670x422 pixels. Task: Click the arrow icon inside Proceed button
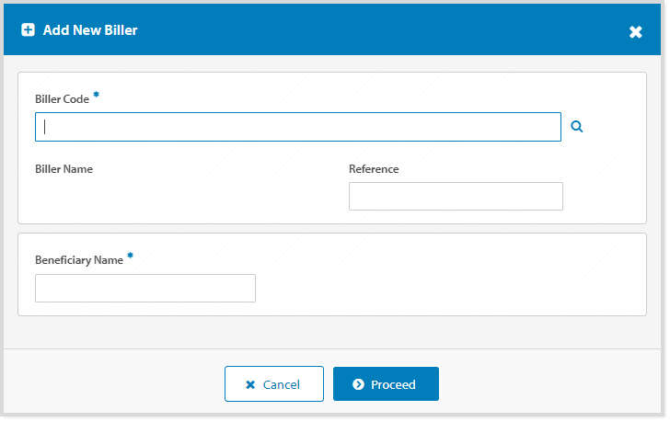coord(358,385)
